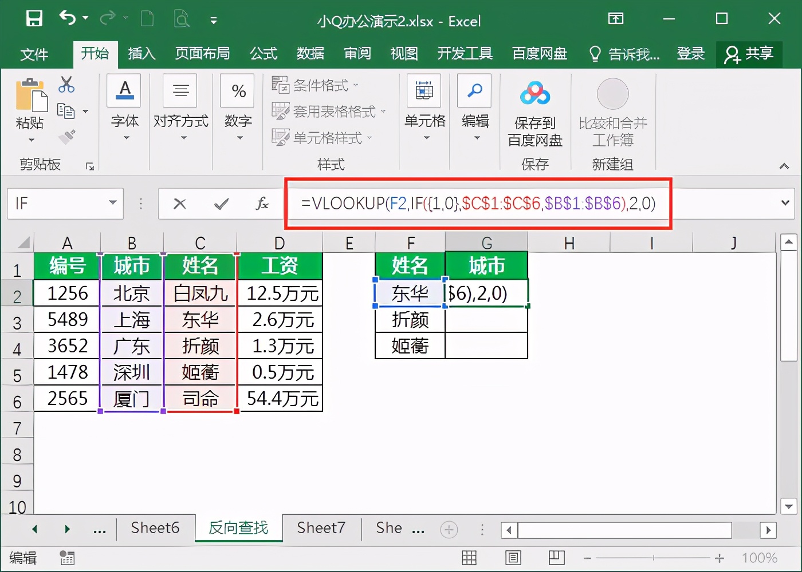Open the Font (字体) group
This screenshot has width=802, height=572.
tap(125, 108)
